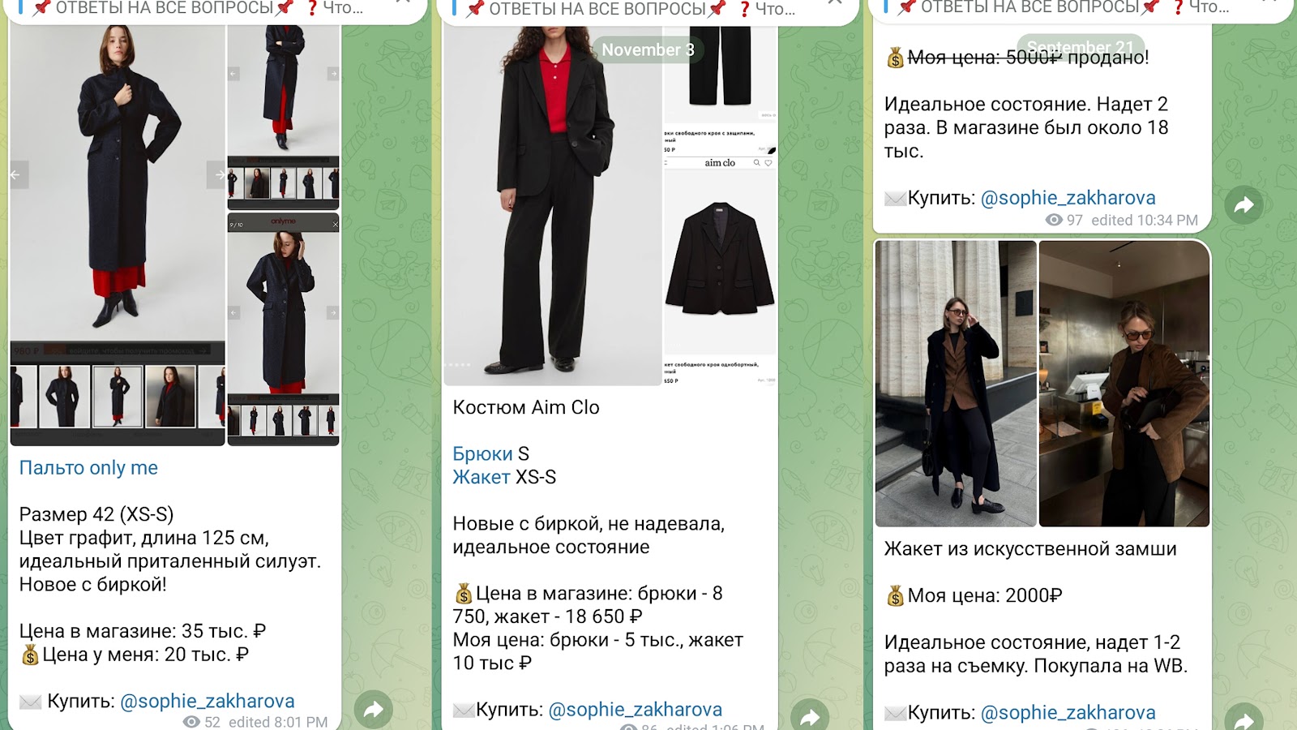Open the Жакет link
Image resolution: width=1297 pixels, height=730 pixels.
[x=482, y=477]
